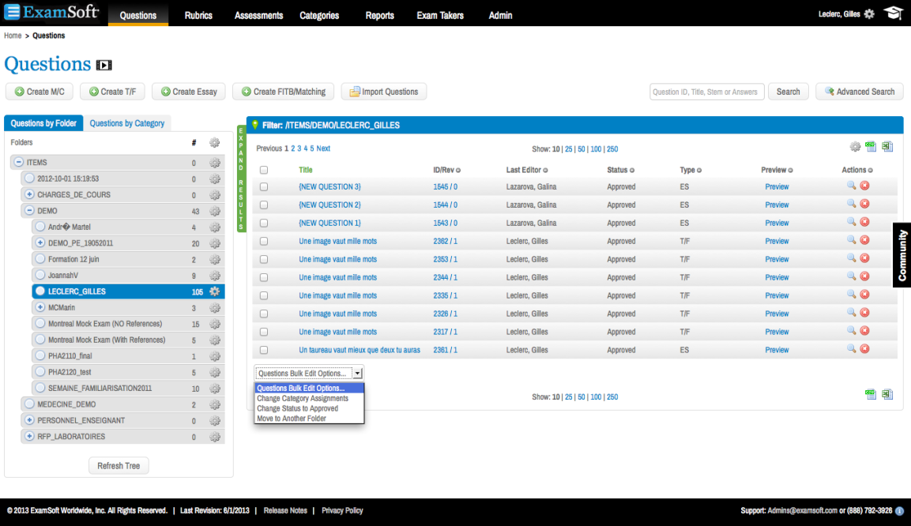Toggle the select-all checkbox in table header
Viewport: 911px width, 526px height.
(x=264, y=170)
